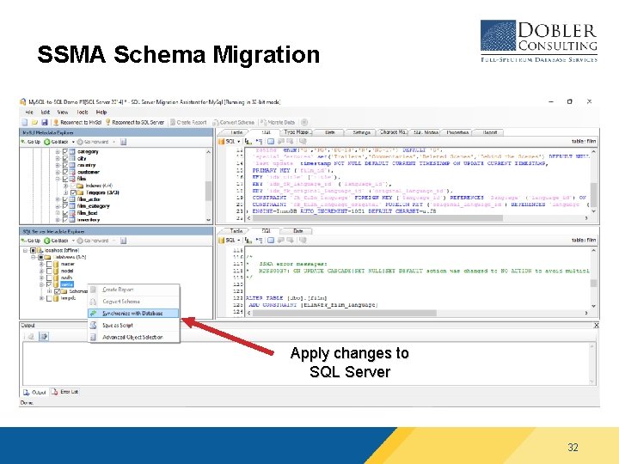Open the Tools menu
The width and height of the screenshot is (619, 464).
pyautogui.click(x=83, y=112)
